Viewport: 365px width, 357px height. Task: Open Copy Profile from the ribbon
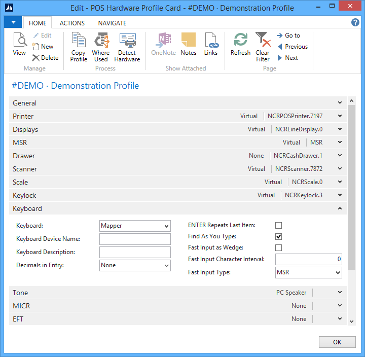(x=79, y=41)
